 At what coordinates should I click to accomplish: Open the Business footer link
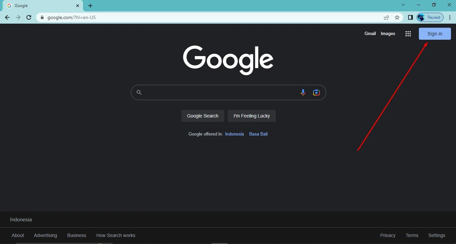point(77,235)
